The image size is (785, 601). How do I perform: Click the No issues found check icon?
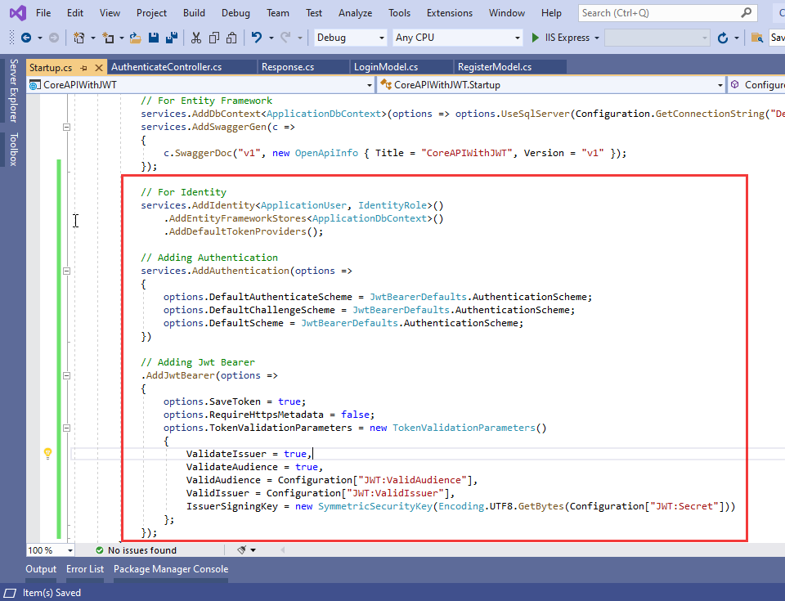point(100,550)
